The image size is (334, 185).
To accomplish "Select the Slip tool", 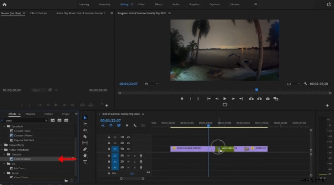I will click(x=85, y=143).
